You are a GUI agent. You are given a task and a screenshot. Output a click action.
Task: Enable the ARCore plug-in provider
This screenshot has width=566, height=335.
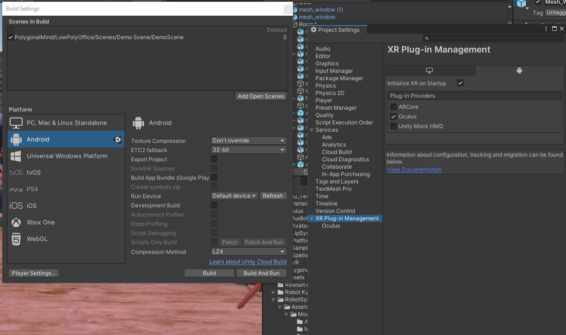393,107
